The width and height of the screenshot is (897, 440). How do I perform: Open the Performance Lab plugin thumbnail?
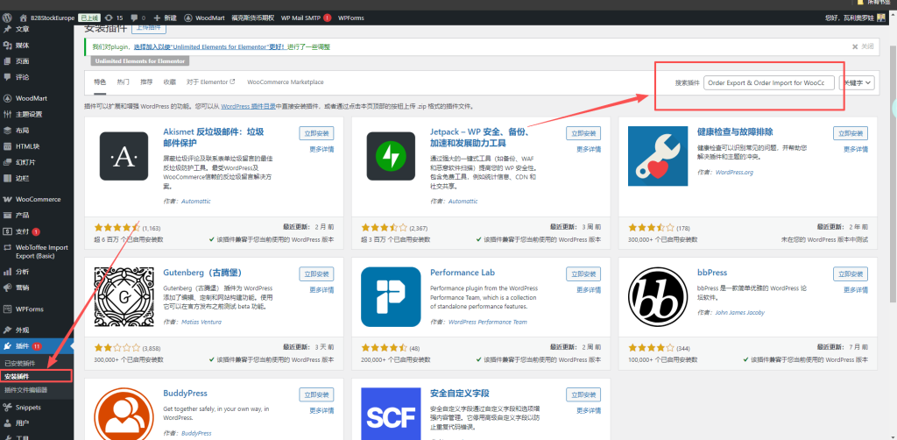[x=391, y=297]
